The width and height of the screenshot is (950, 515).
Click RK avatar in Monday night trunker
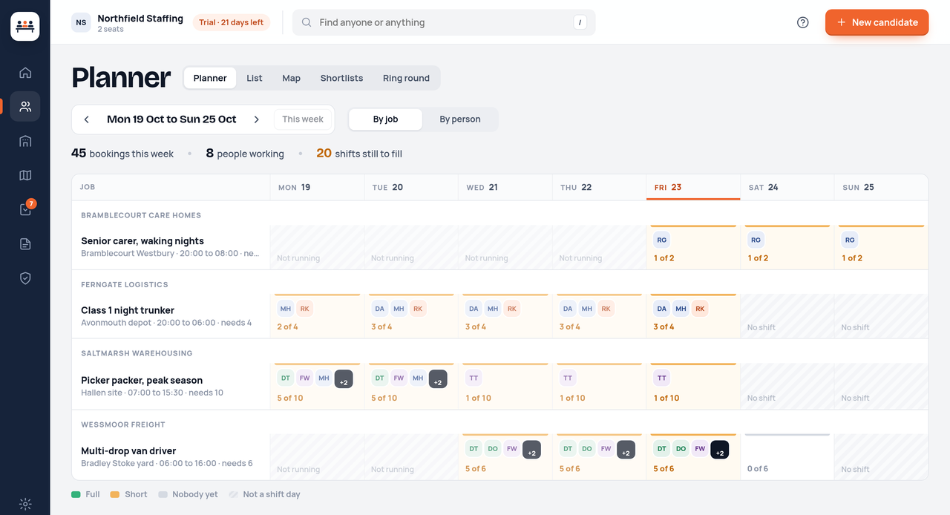pyautogui.click(x=304, y=308)
